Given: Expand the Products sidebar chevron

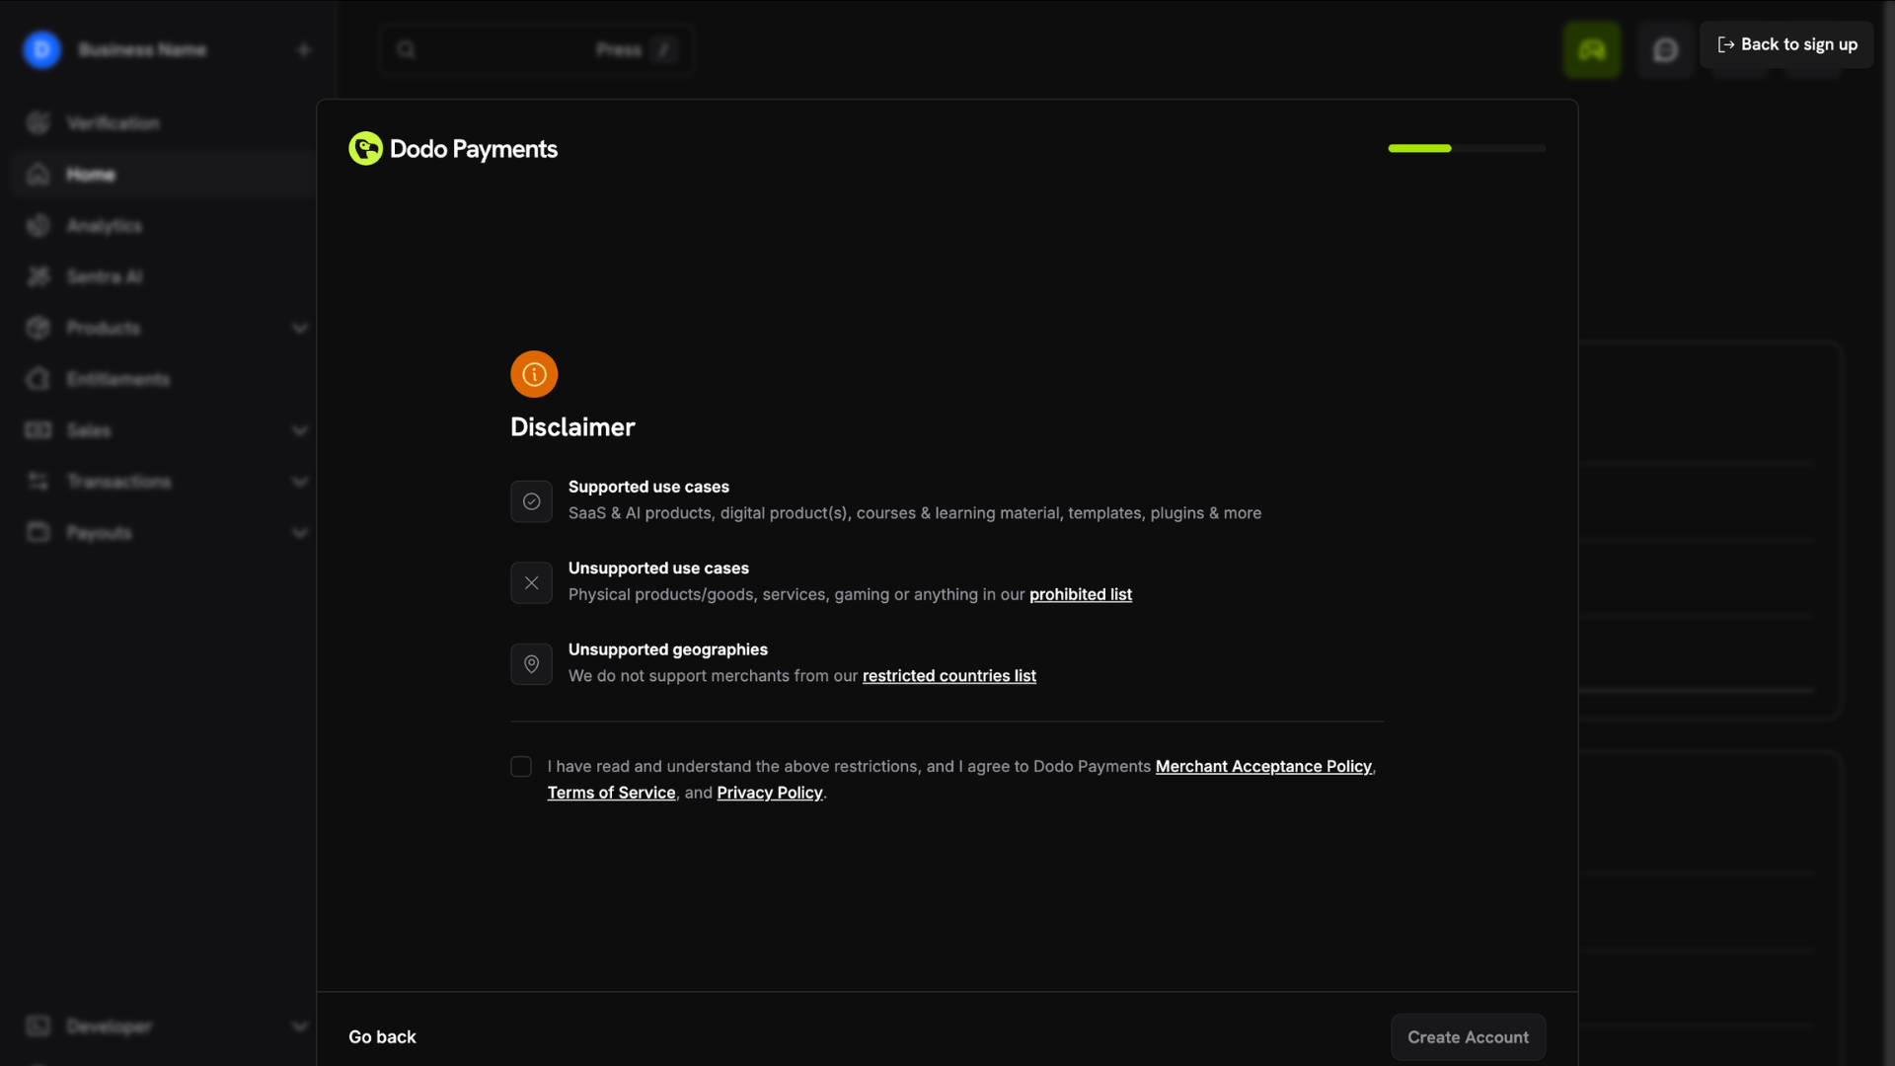Looking at the screenshot, I should pos(300,329).
